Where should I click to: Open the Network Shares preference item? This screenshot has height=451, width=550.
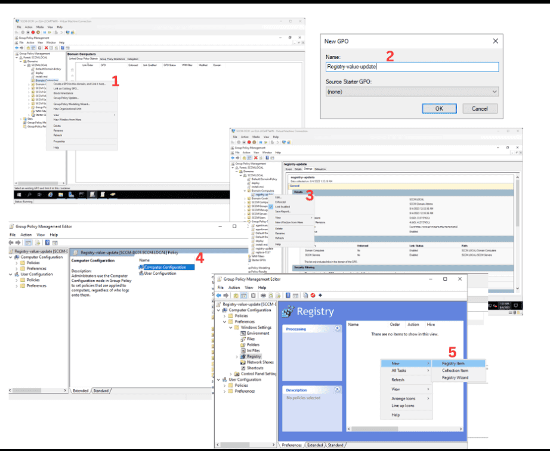[x=260, y=362]
